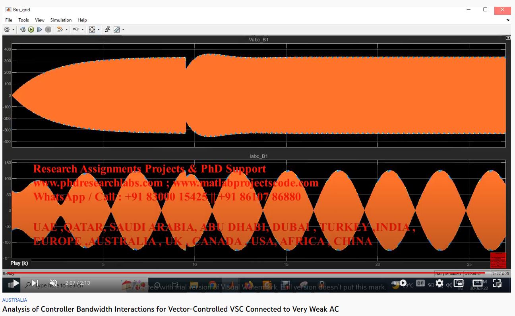Viewport: 515px width, 316px height.
Task: Click the AUSTRALIA category link
Action: point(15,300)
